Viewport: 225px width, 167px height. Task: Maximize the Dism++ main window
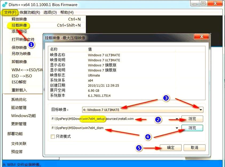point(203,3)
